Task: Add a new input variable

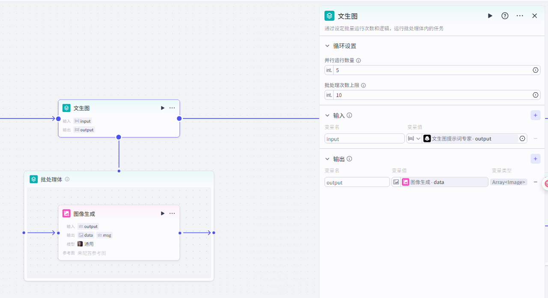Action: point(535,115)
